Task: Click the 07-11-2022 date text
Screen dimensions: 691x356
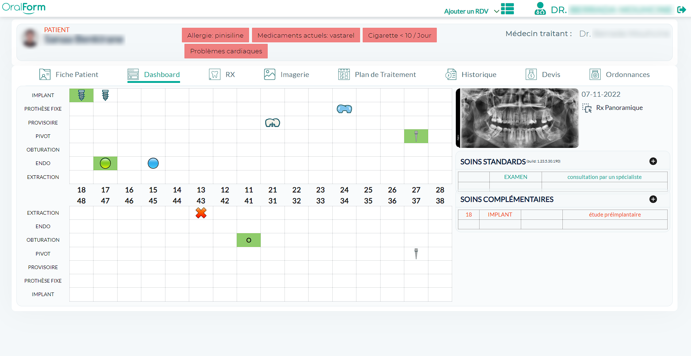Action: tap(601, 94)
